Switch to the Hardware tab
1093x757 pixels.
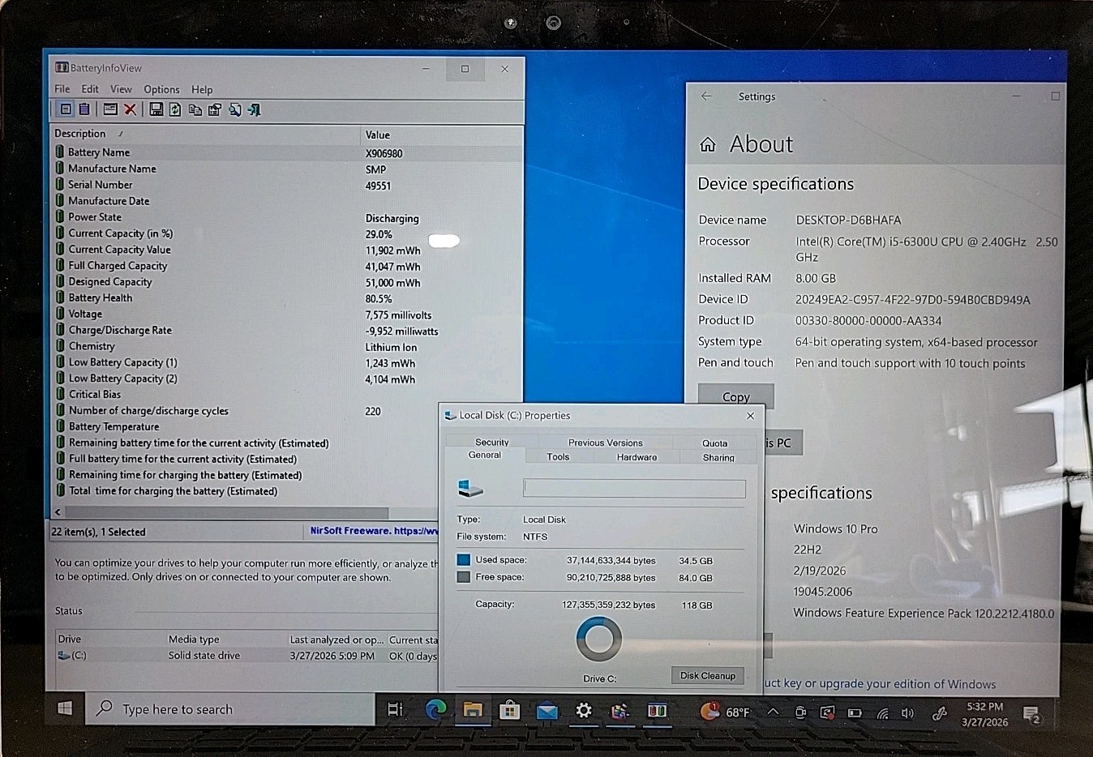tap(637, 457)
